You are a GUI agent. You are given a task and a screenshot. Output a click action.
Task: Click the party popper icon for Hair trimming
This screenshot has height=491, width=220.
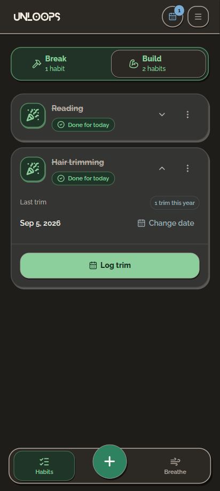coord(33,169)
